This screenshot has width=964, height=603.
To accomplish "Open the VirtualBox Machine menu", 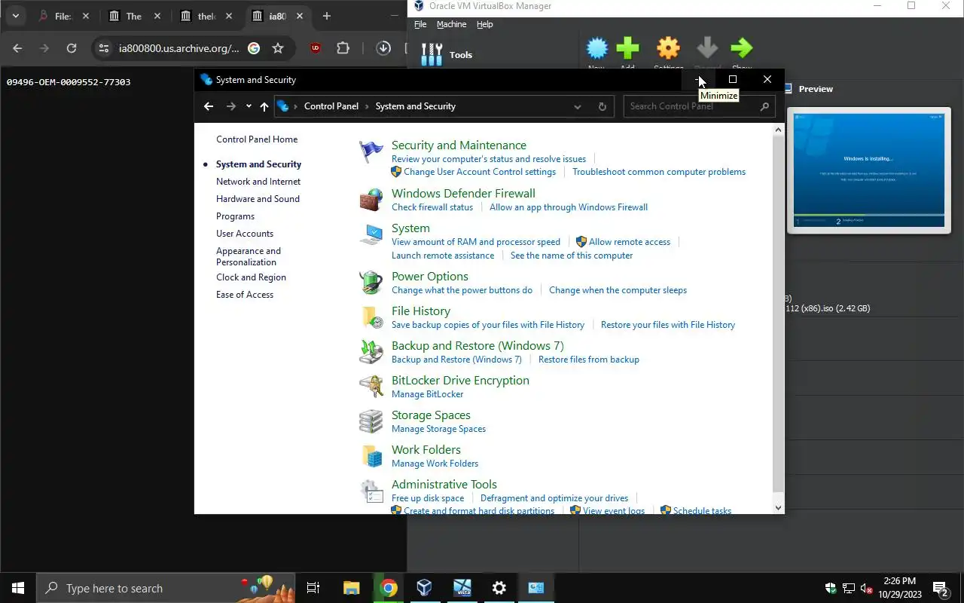I will [x=451, y=24].
